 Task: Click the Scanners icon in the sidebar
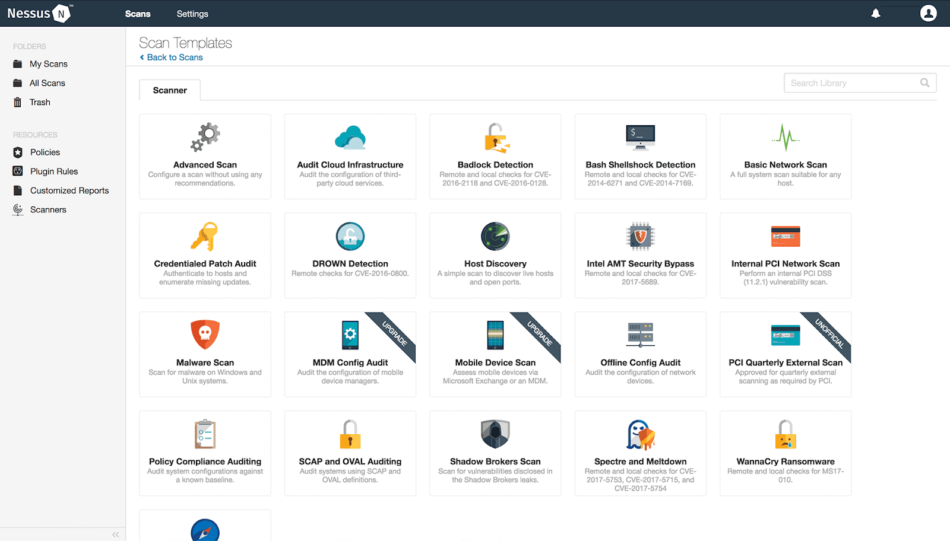(x=17, y=209)
